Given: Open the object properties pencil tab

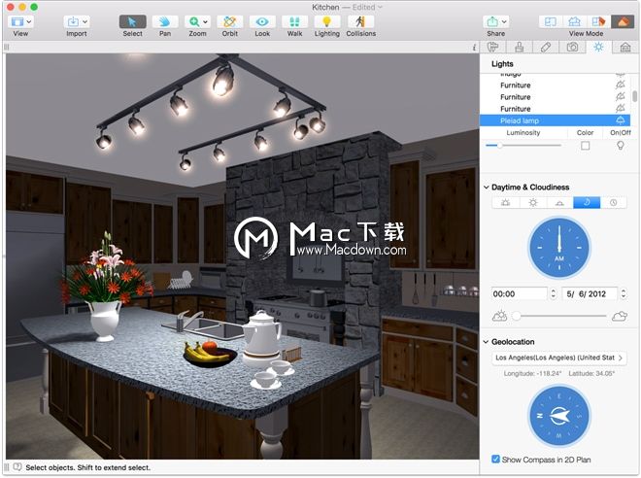Looking at the screenshot, I should pyautogui.click(x=546, y=47).
